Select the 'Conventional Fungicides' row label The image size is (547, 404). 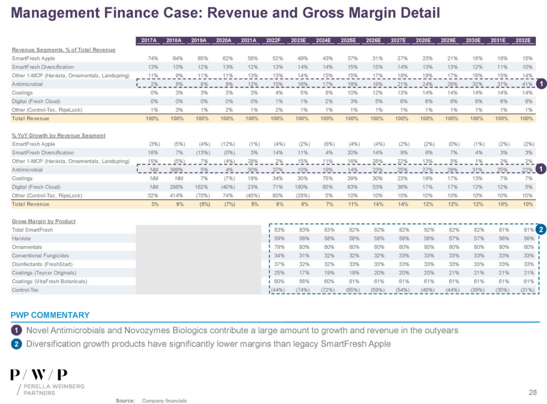[41, 256]
